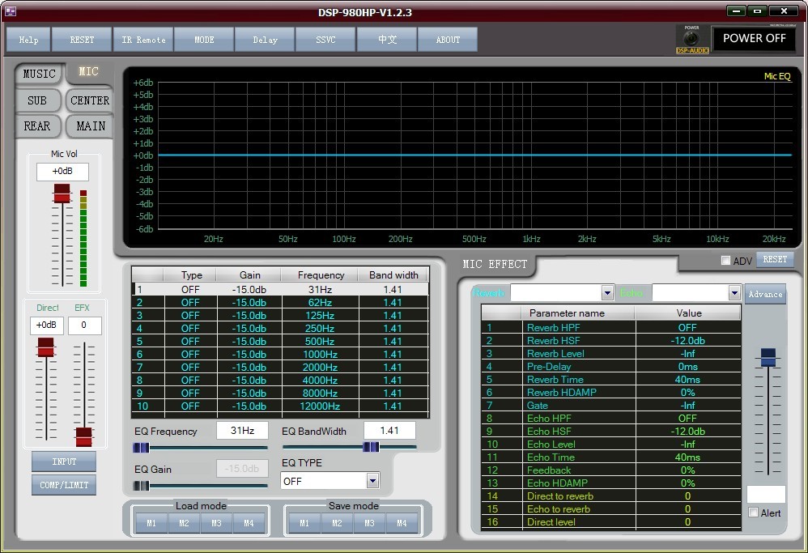The height and width of the screenshot is (553, 808).
Task: Open the IR Remote toolbar item
Action: pyautogui.click(x=143, y=40)
